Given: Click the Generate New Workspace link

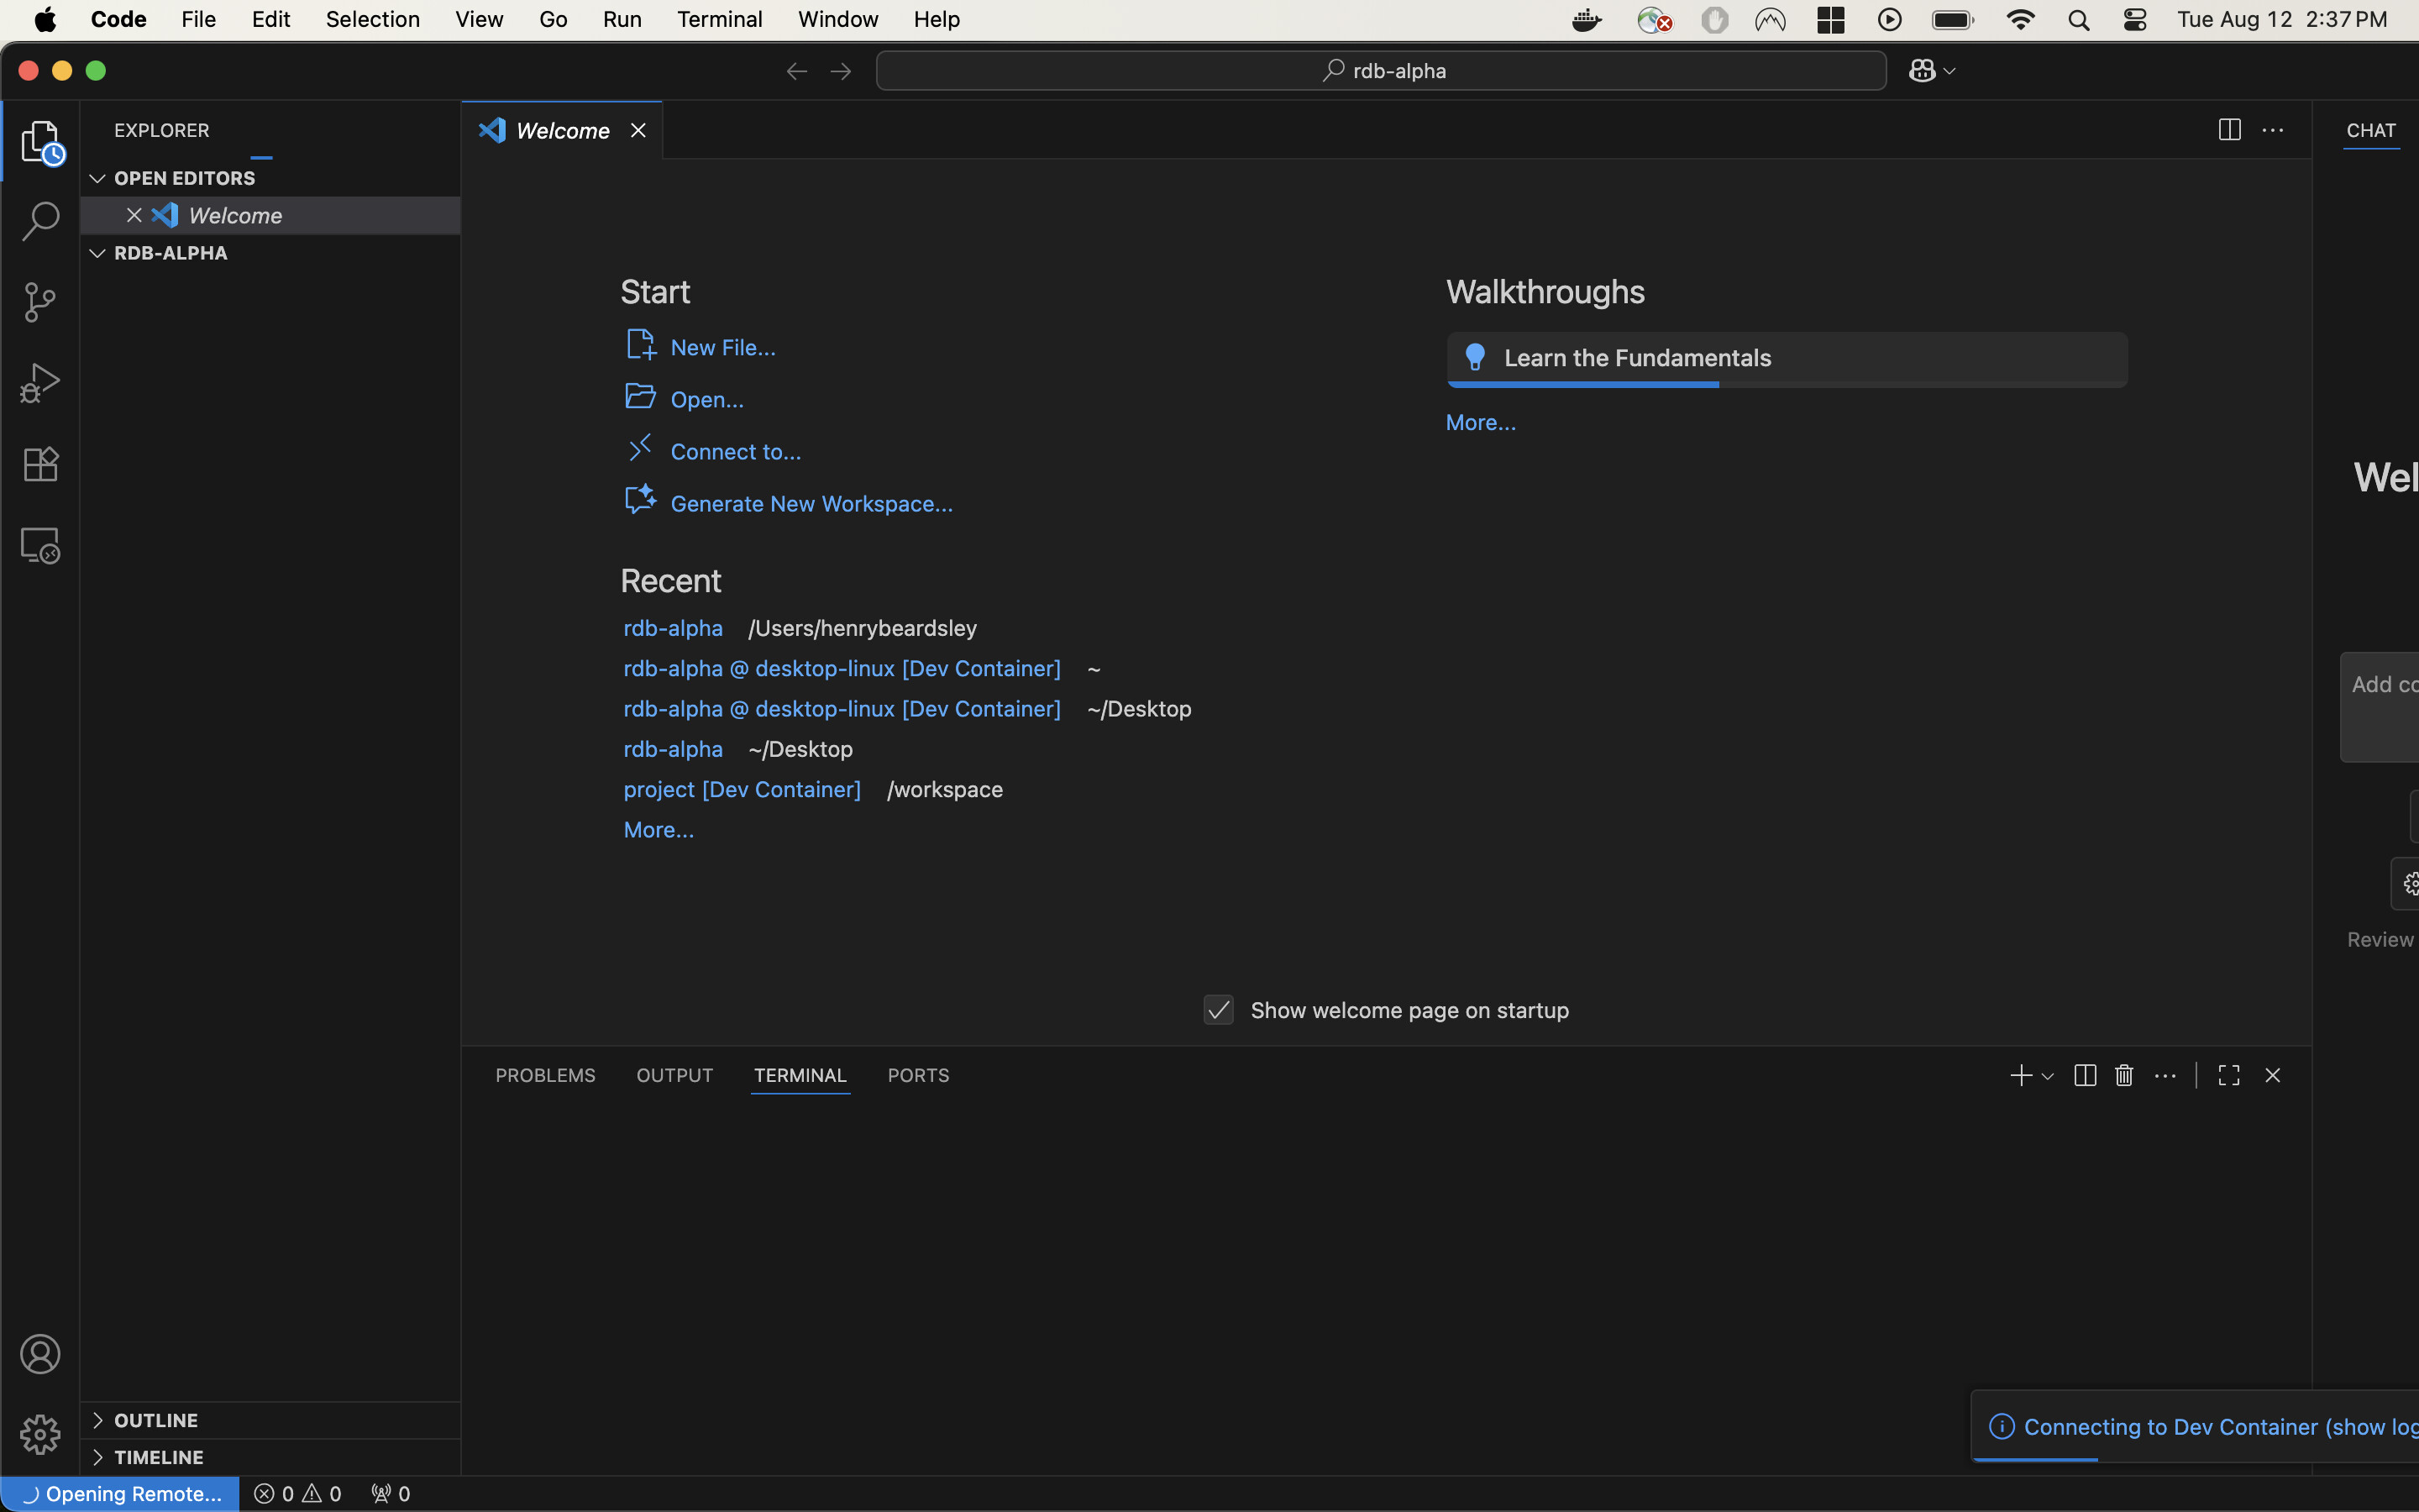Looking at the screenshot, I should (x=811, y=504).
